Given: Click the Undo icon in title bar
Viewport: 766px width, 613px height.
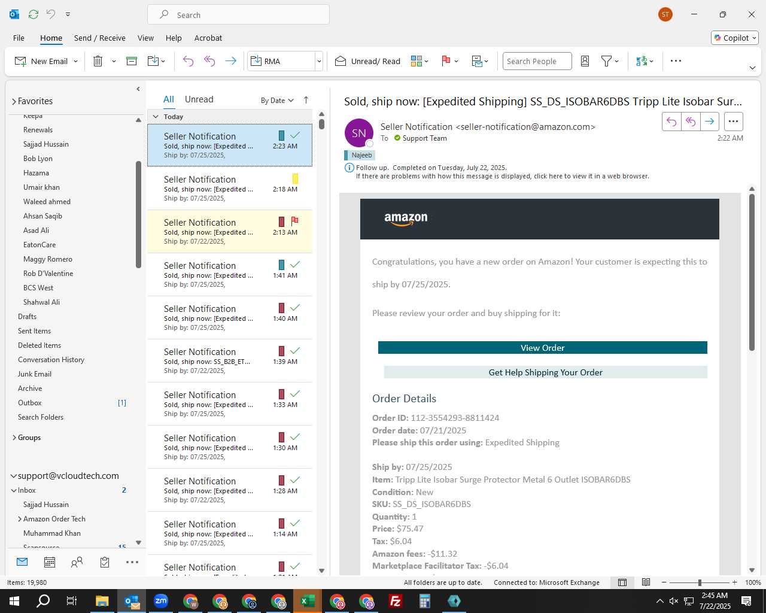Looking at the screenshot, I should point(51,14).
